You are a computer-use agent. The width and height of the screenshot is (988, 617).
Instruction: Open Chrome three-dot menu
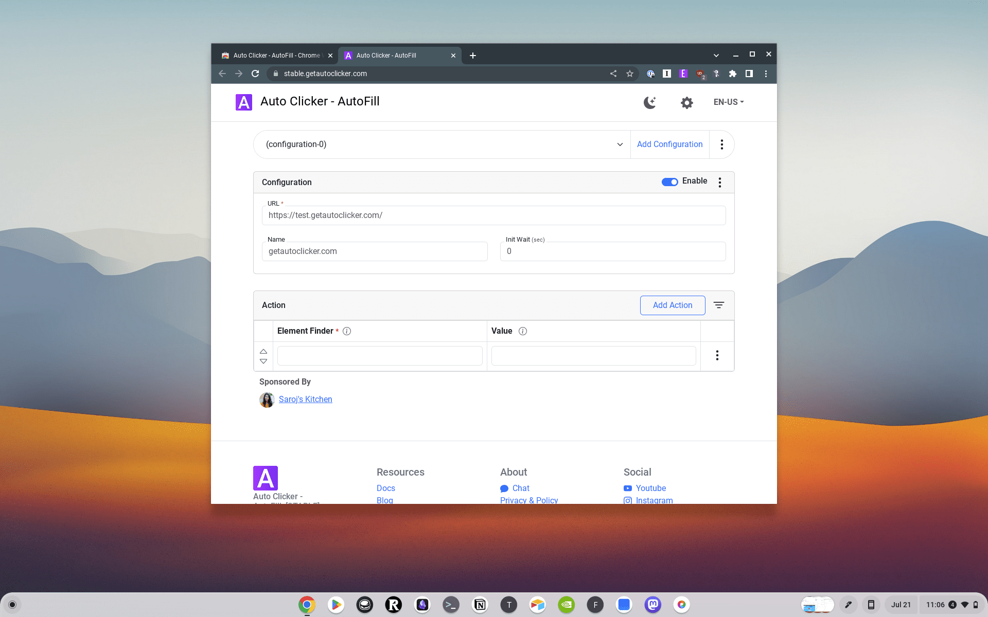pos(766,74)
